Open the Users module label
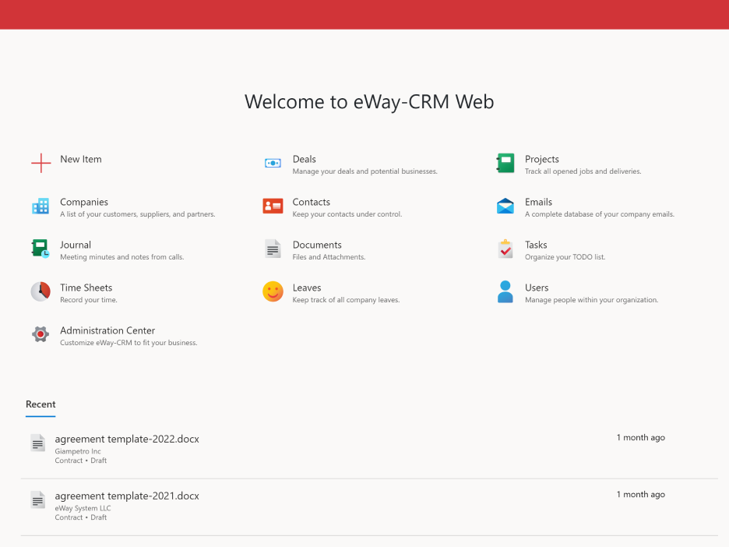Viewport: 729px width, 547px height. point(537,288)
